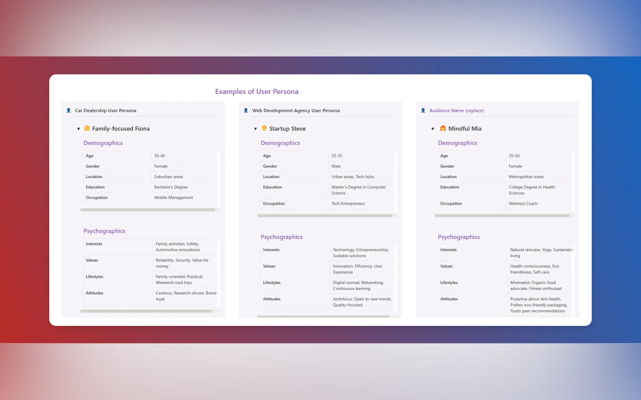Click the person icon beside Audience Name (replace)
This screenshot has height=400, width=641.
point(423,110)
